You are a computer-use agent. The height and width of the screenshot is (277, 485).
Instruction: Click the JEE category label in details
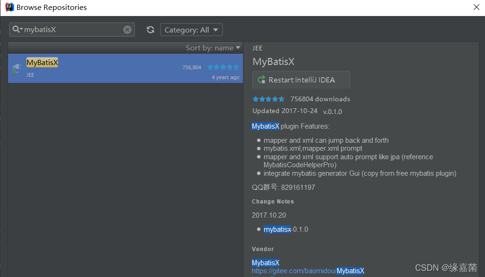pos(257,48)
